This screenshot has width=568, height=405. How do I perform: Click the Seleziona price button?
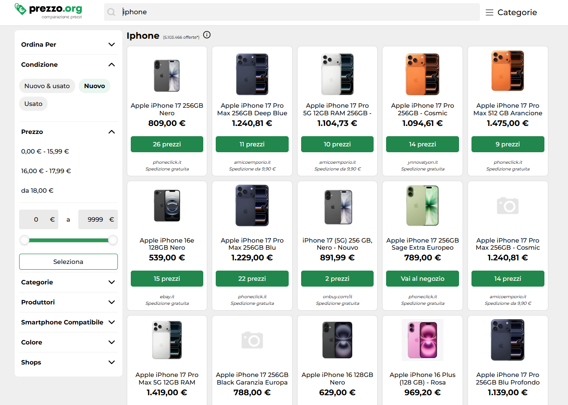point(68,262)
